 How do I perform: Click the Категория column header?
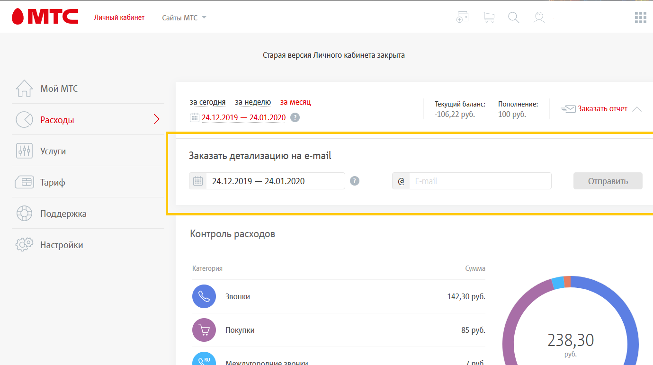click(x=207, y=268)
